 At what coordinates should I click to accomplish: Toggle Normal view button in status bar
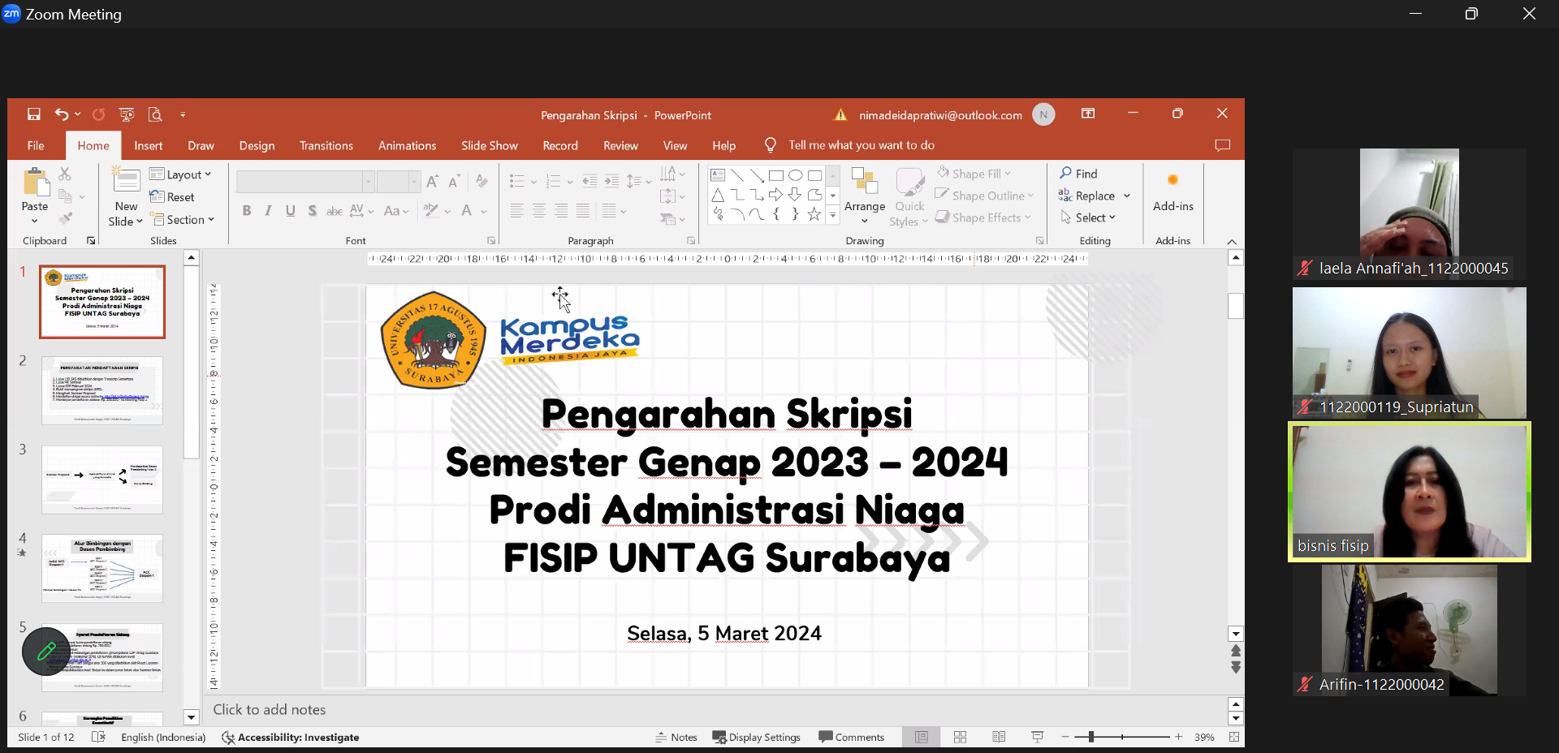[922, 737]
